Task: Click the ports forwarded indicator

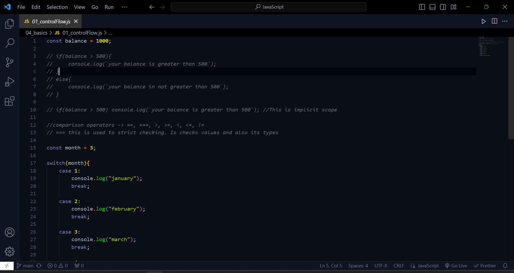Action: 79,266
